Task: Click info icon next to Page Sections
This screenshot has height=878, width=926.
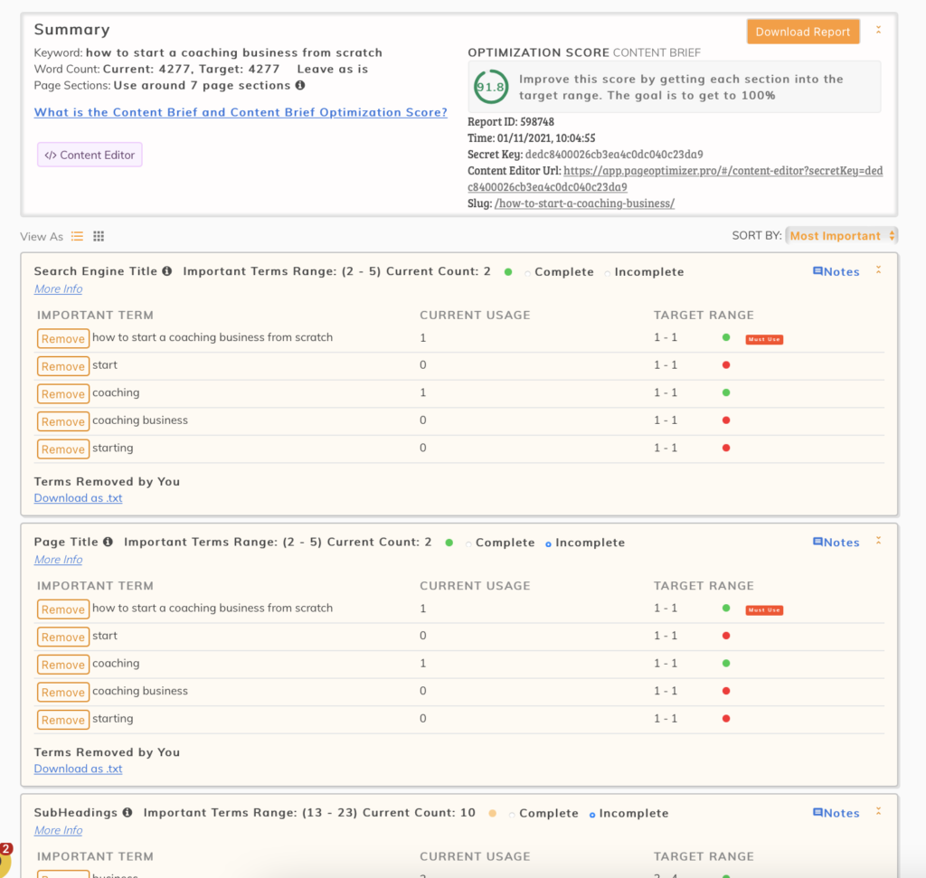Action: click(300, 85)
